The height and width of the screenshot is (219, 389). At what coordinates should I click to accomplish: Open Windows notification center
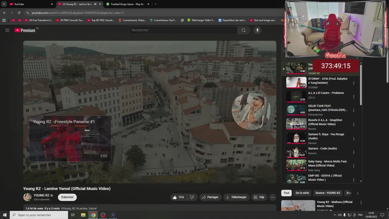click(382, 215)
